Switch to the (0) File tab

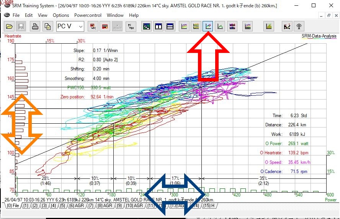(13, 206)
